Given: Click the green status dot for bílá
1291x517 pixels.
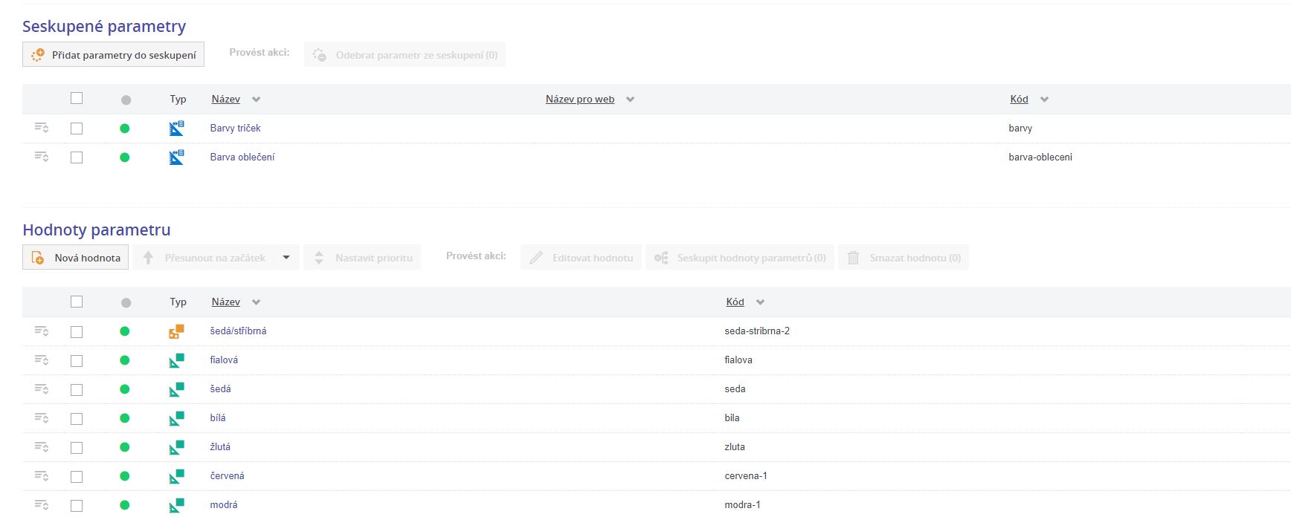Looking at the screenshot, I should [x=125, y=418].
